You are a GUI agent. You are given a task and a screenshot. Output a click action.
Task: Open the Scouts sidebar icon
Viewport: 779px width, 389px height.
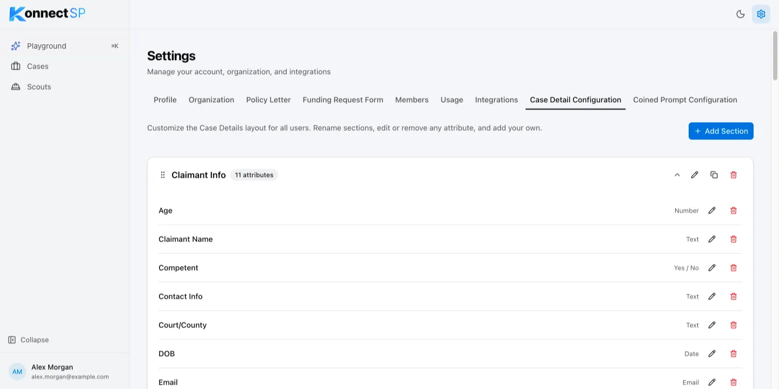click(16, 87)
